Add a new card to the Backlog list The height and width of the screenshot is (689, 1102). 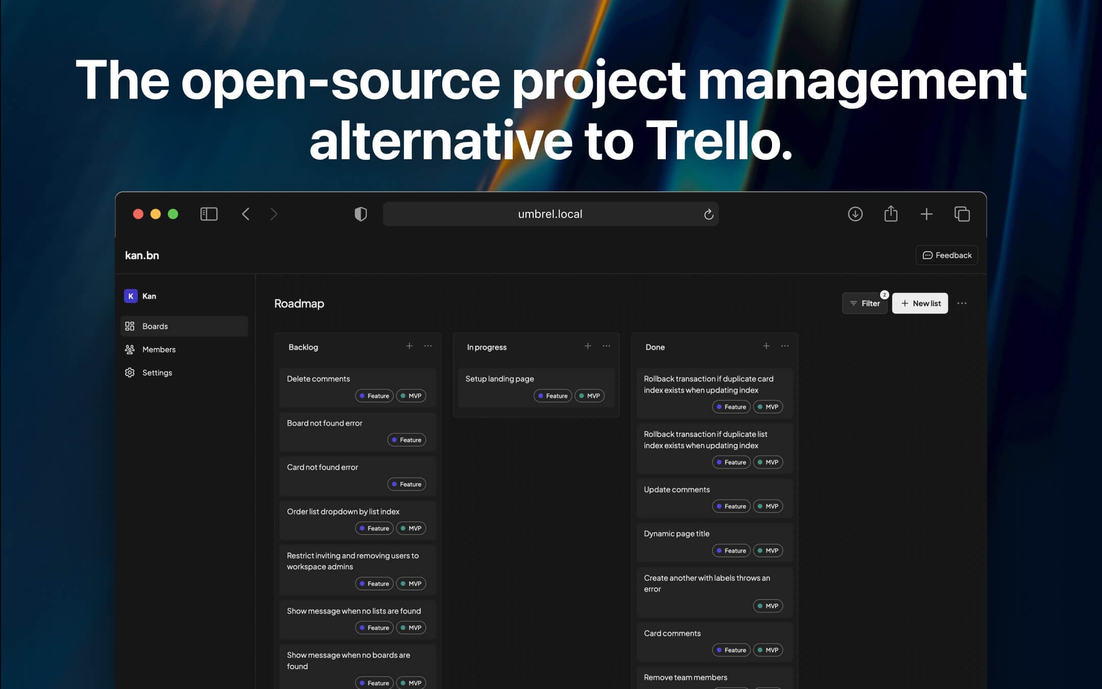click(409, 346)
